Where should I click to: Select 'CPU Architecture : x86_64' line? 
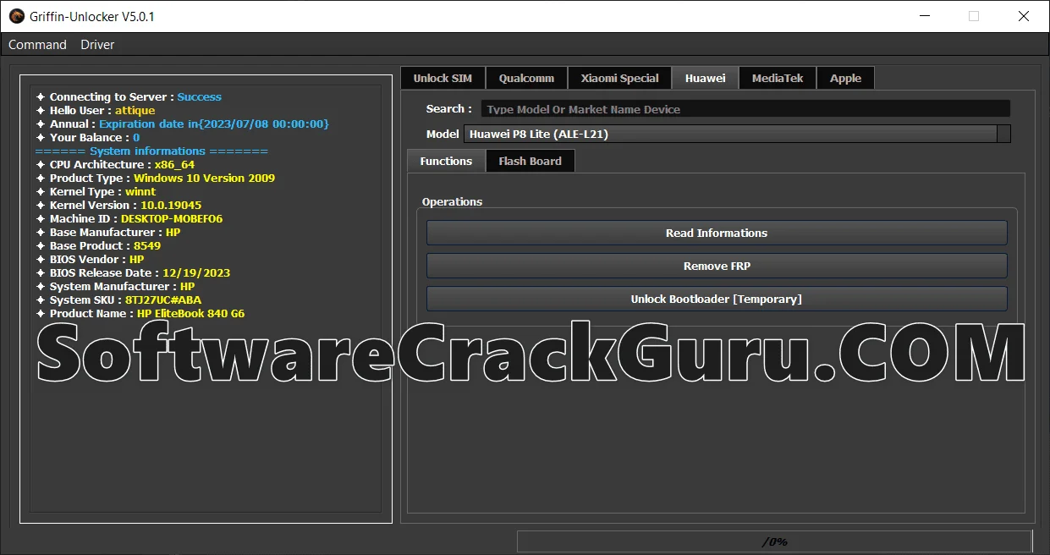pyautogui.click(x=115, y=165)
